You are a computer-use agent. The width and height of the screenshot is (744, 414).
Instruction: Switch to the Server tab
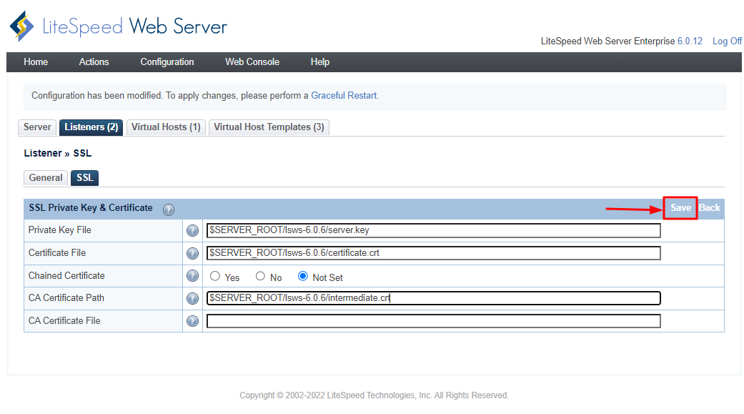coord(37,127)
